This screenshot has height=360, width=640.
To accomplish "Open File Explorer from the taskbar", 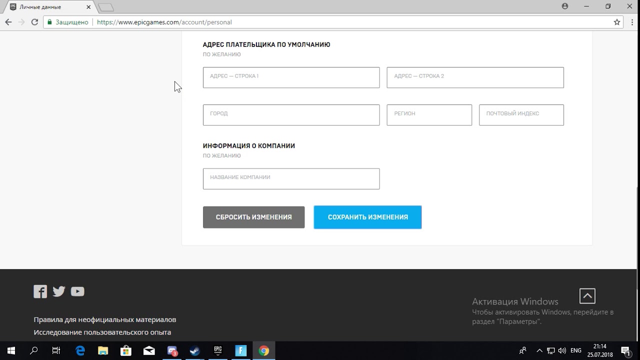I will tap(103, 350).
